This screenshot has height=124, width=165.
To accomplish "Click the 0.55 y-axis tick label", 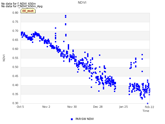I will pyautogui.click(x=15, y=58).
